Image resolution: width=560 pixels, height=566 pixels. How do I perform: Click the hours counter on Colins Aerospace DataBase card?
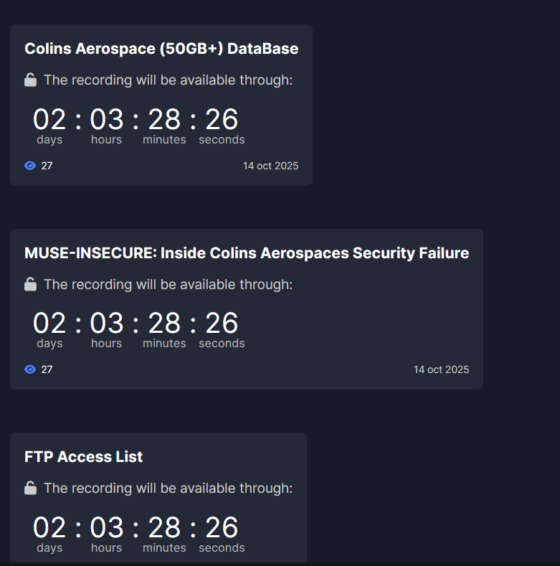(x=107, y=121)
